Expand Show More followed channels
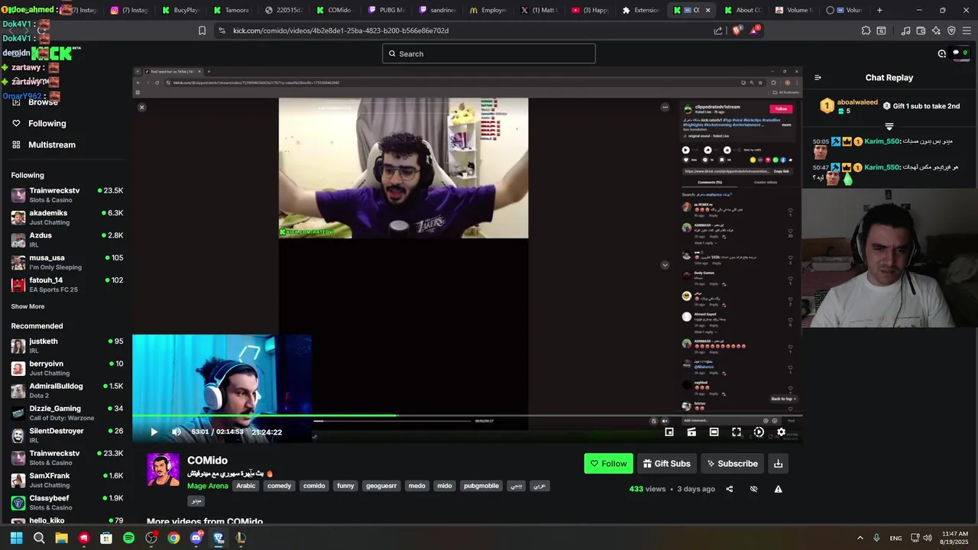Viewport: 978px width, 550px height. [28, 306]
